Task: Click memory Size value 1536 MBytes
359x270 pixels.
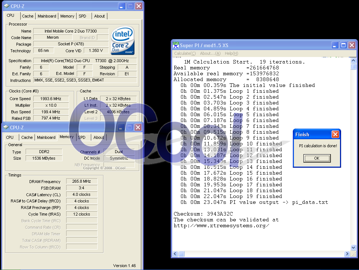Action: [x=44, y=158]
